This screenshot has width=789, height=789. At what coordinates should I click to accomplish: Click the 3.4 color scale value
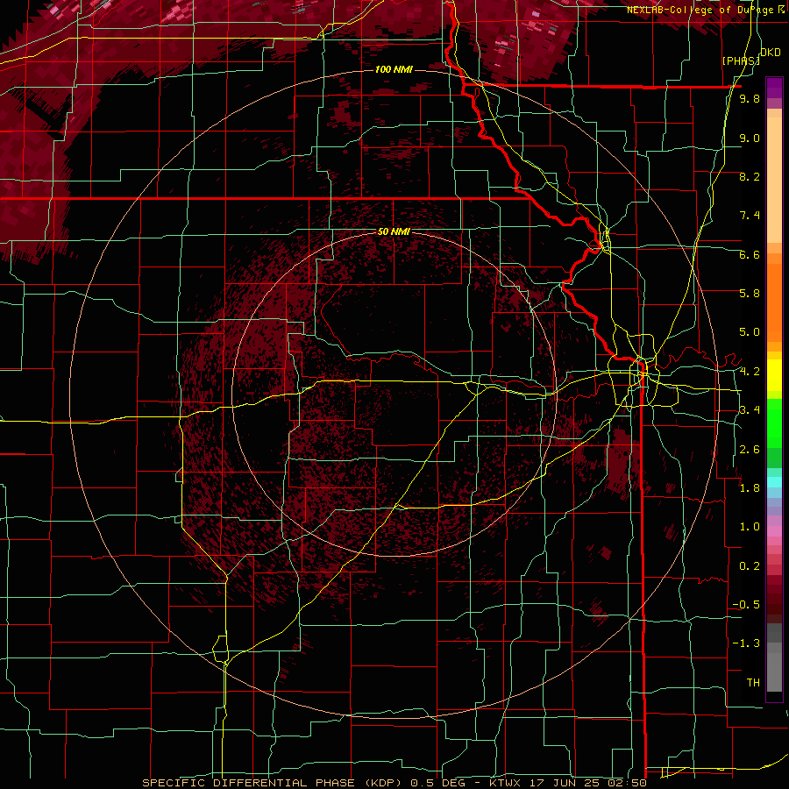pos(750,410)
